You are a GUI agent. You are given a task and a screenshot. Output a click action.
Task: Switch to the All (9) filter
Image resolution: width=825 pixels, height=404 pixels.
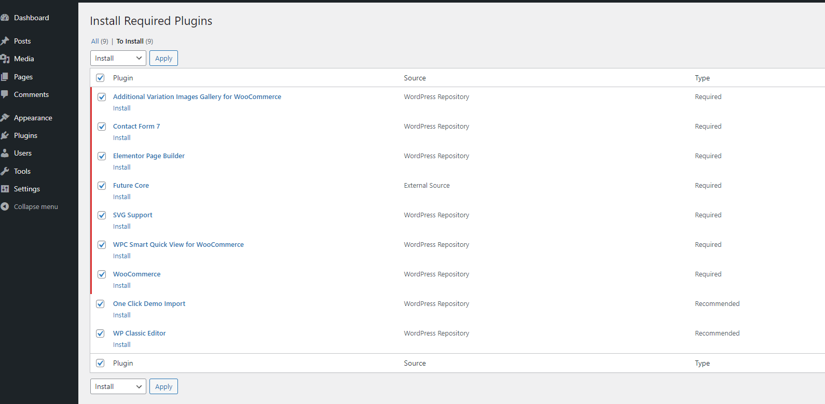click(x=100, y=41)
